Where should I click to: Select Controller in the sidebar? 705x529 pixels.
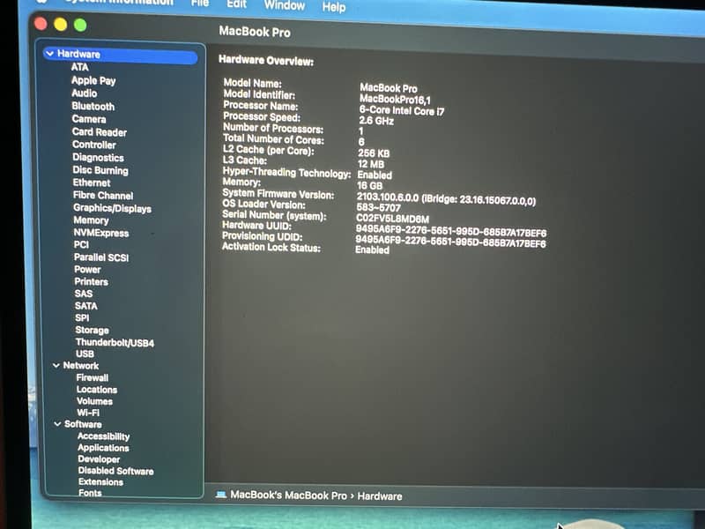pyautogui.click(x=94, y=145)
